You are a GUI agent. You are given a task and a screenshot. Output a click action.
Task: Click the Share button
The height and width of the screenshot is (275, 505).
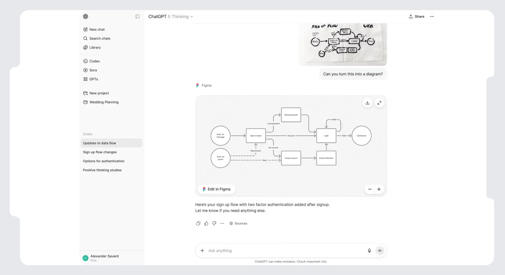coord(417,16)
